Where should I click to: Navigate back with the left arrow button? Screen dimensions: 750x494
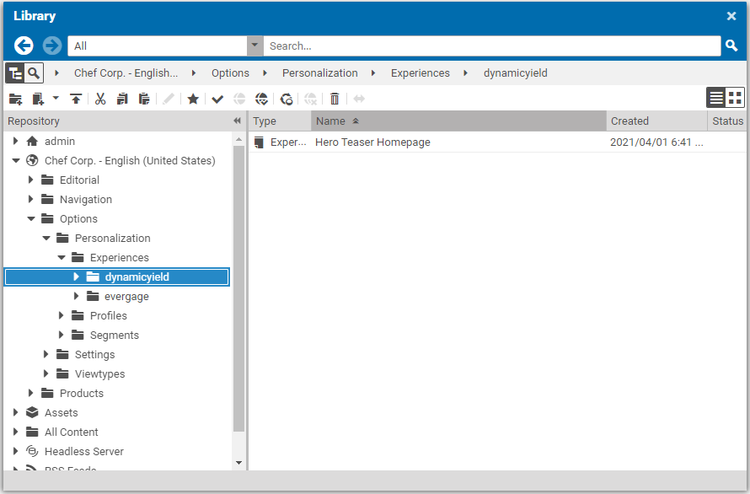[x=23, y=46]
